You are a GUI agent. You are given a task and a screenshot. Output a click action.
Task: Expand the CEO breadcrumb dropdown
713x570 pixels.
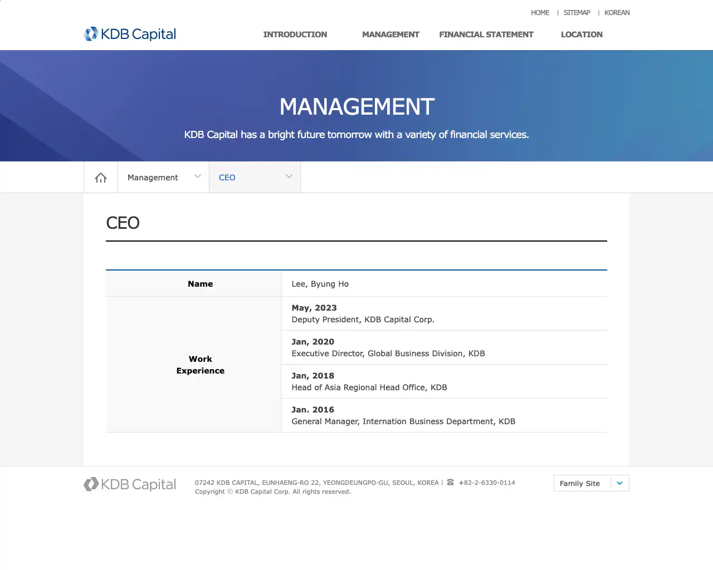255,178
